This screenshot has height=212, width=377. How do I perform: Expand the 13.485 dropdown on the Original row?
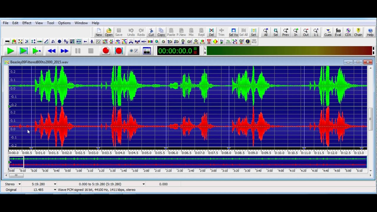55,190
